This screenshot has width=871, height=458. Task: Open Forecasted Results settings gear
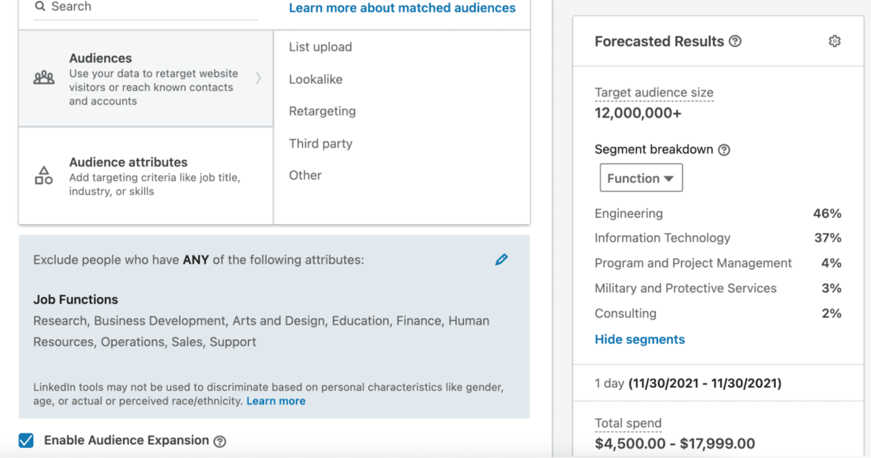click(834, 41)
